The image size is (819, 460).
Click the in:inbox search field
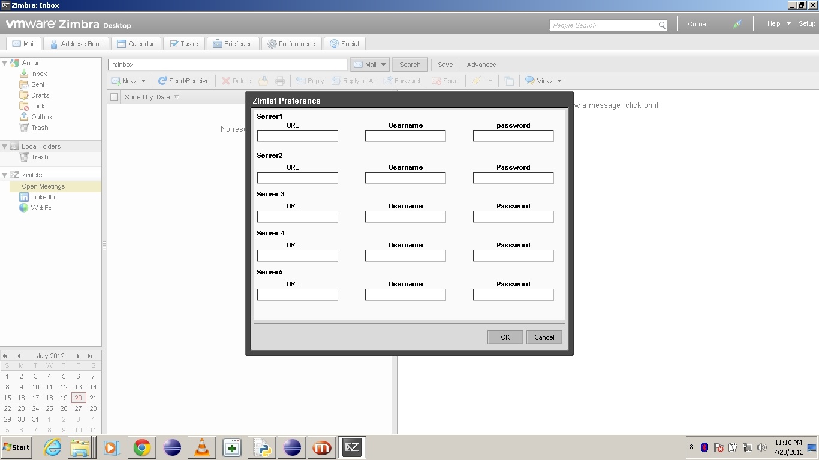click(x=228, y=65)
